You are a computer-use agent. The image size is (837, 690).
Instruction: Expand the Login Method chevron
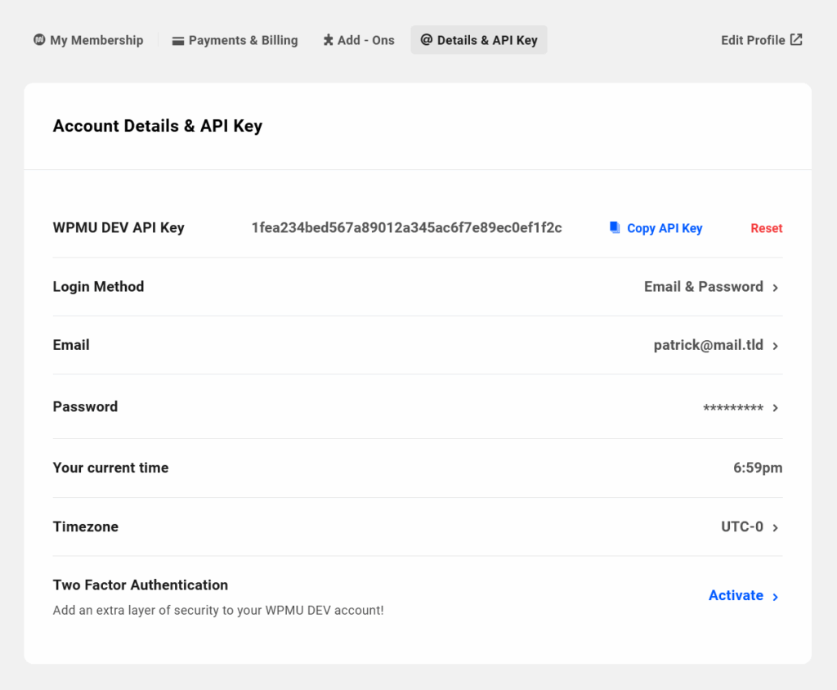click(775, 288)
